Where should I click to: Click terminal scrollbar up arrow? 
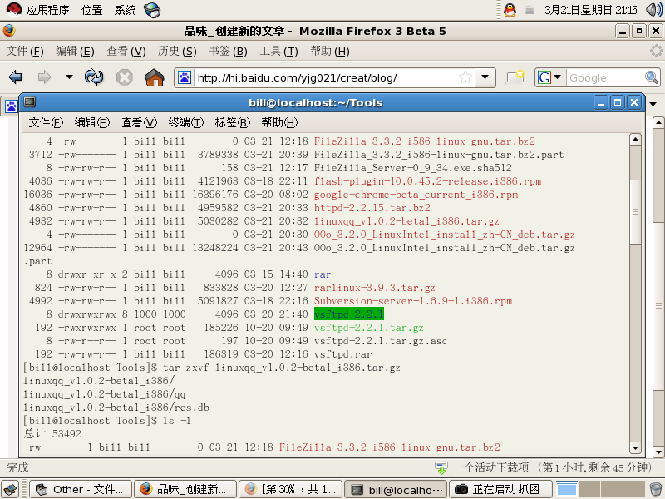coord(635,139)
